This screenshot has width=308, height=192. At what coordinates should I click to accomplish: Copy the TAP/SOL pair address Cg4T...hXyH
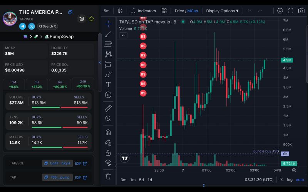57,164
